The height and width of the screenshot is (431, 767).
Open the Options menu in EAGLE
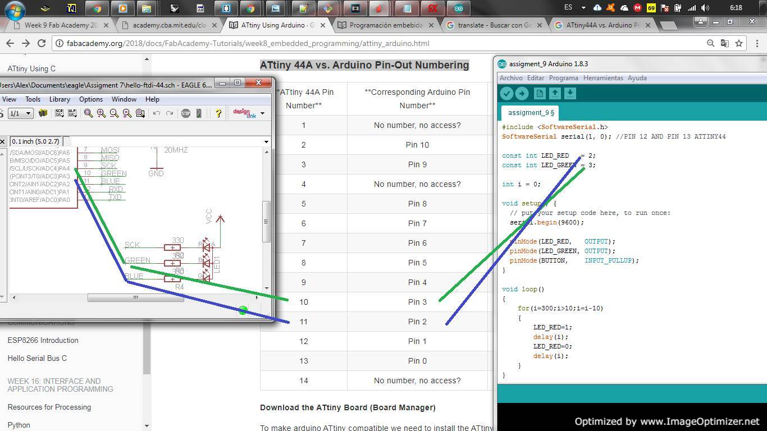point(90,99)
